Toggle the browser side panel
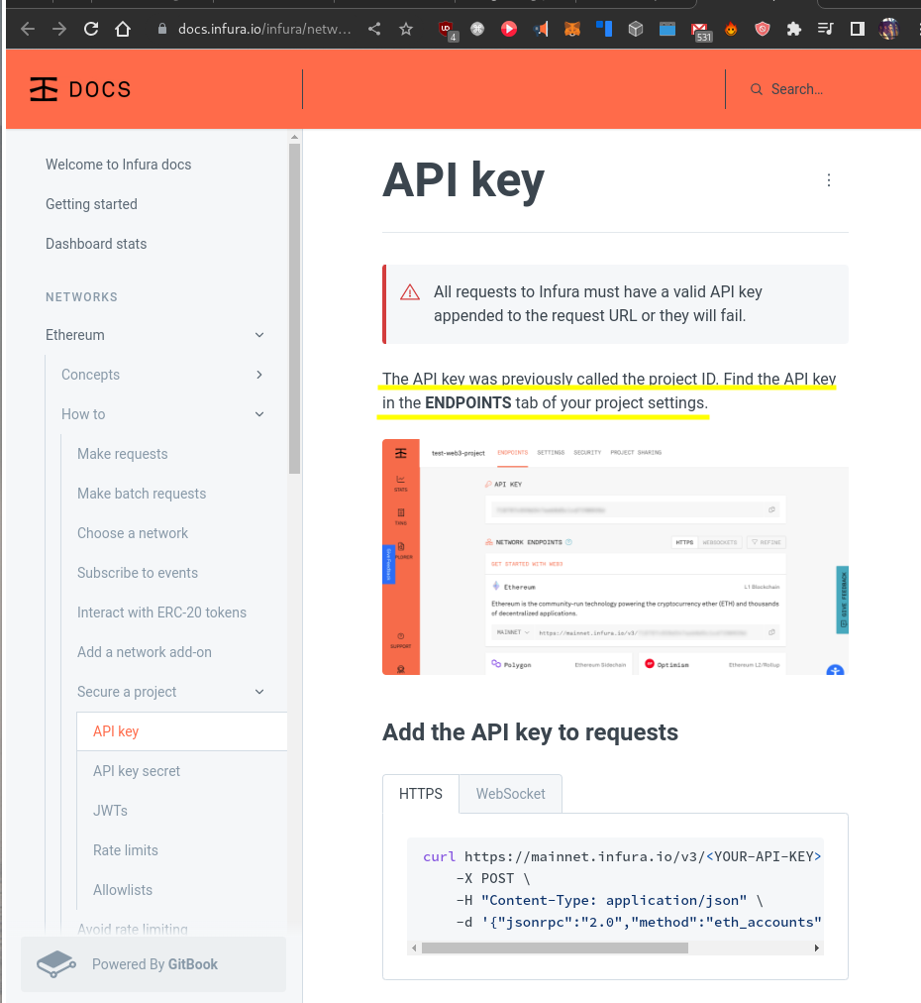Screen dimensions: 921x1003 pyautogui.click(x=857, y=29)
